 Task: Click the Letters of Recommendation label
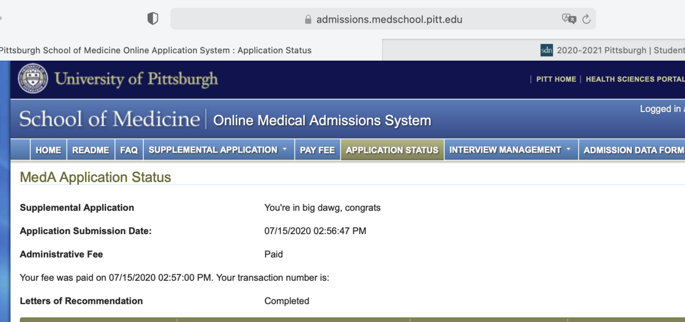tap(82, 301)
